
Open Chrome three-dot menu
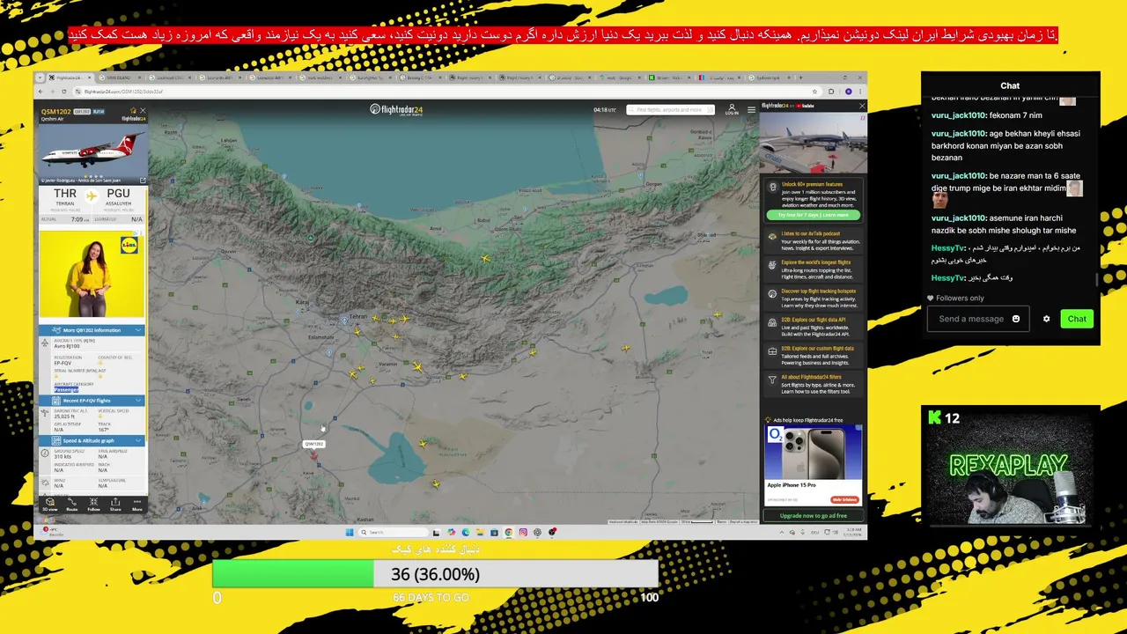coord(861,92)
